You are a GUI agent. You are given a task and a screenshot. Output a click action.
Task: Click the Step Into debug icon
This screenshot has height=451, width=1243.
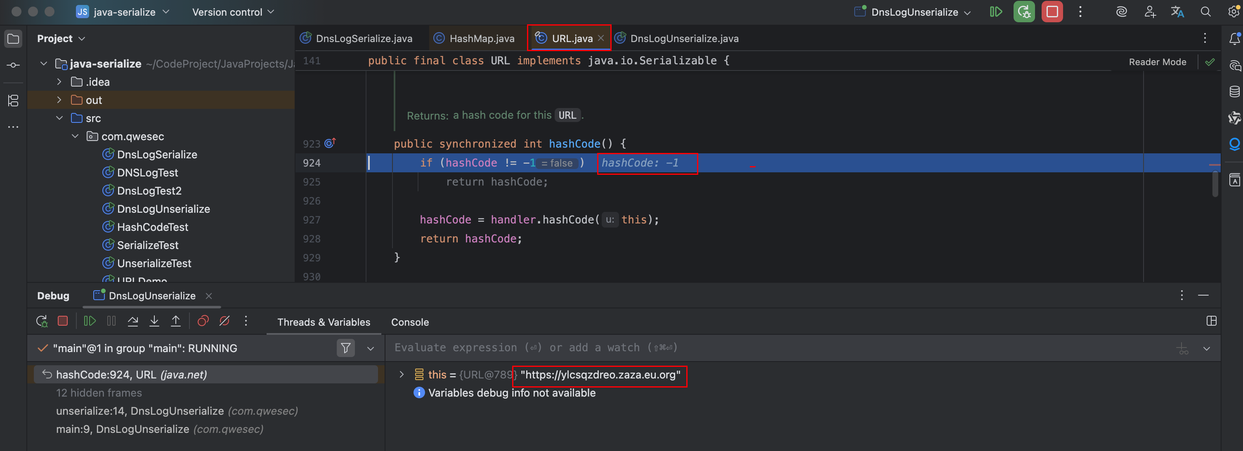154,321
